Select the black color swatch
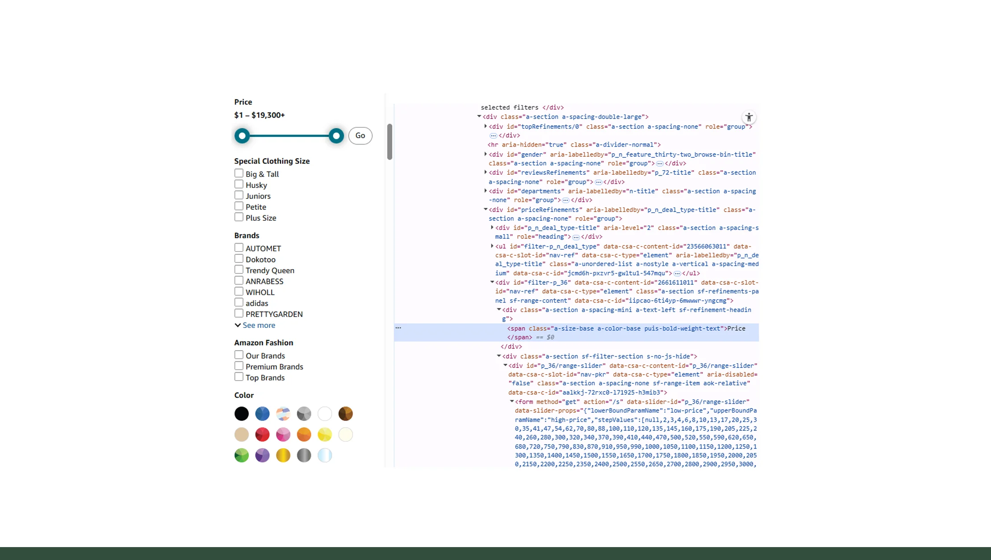 click(241, 413)
